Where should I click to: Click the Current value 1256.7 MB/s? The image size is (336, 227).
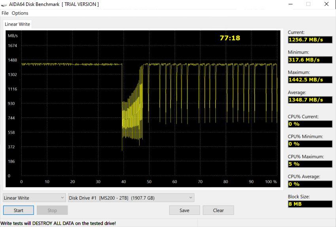coord(310,40)
